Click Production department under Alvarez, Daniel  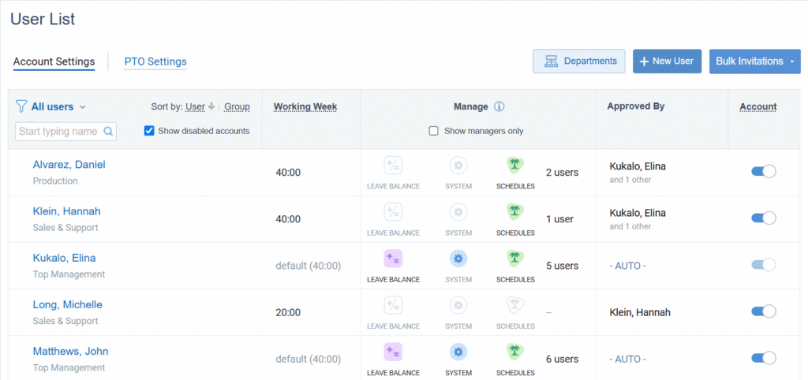tap(55, 181)
